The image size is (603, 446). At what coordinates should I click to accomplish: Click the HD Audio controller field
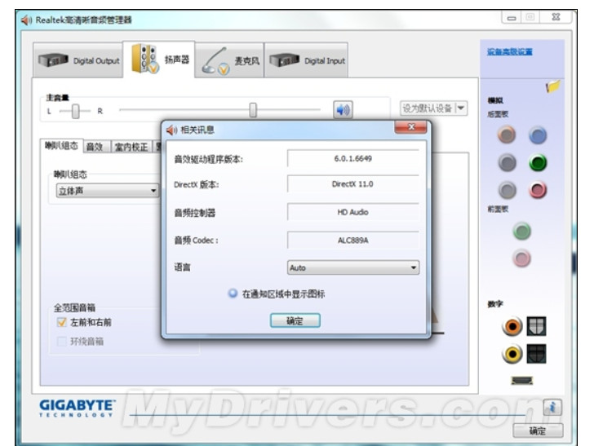353,212
